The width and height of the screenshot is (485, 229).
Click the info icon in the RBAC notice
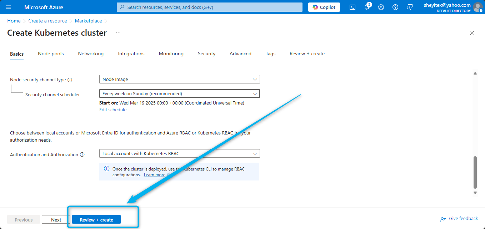(x=106, y=169)
